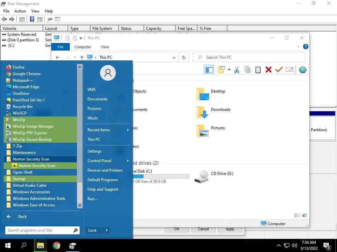Switch to the View tab in Explorer
The width and height of the screenshot is (337, 252).
(x=105, y=47)
